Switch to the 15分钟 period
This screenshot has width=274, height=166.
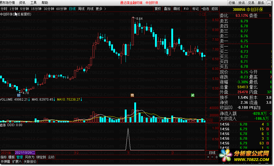click(36, 9)
